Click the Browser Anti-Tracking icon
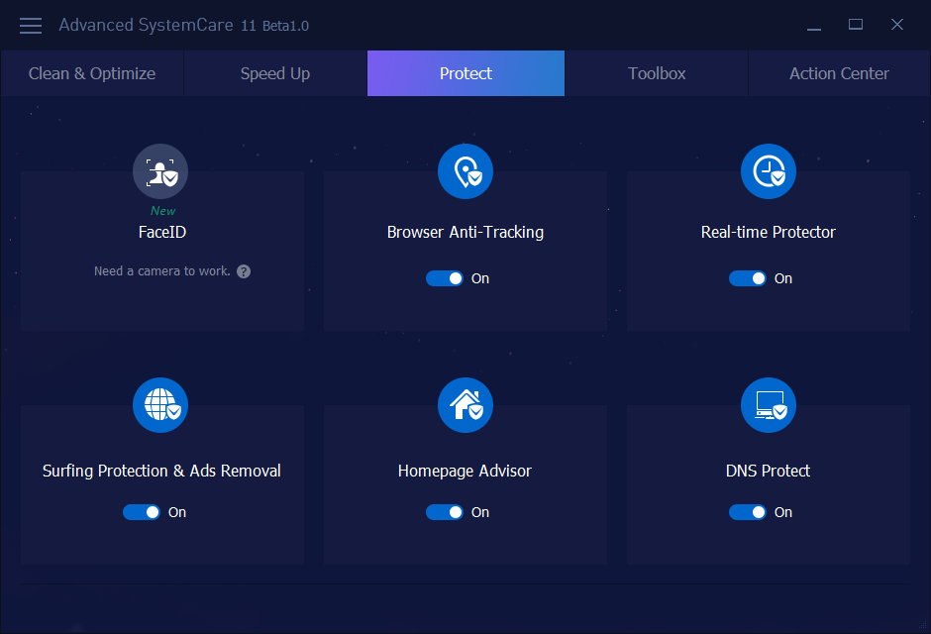Screen dimensions: 931x634 tap(465, 171)
